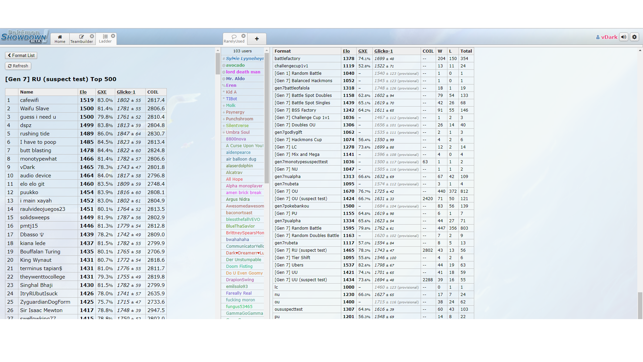Click Glicko-1 header in the ratings table
Screen dimensions: 643x362
pos(383,51)
